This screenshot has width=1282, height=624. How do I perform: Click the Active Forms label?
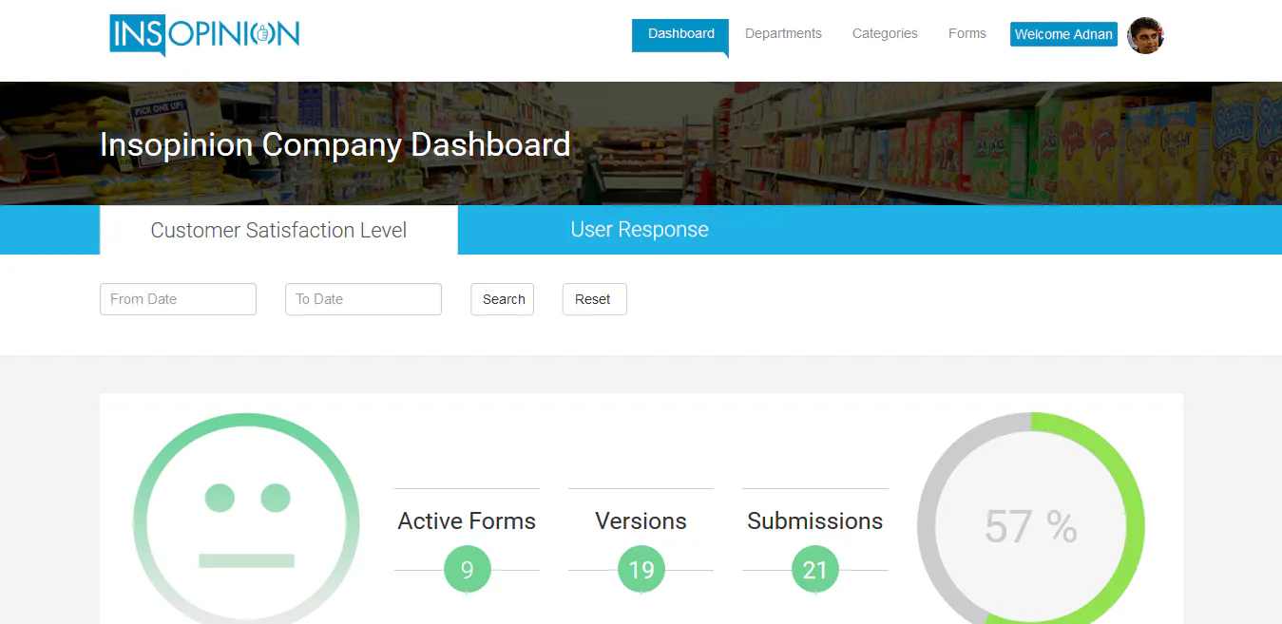tap(467, 521)
